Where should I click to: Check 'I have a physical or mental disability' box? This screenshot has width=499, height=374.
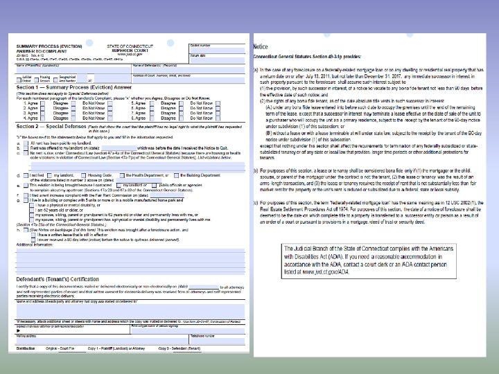point(31,206)
